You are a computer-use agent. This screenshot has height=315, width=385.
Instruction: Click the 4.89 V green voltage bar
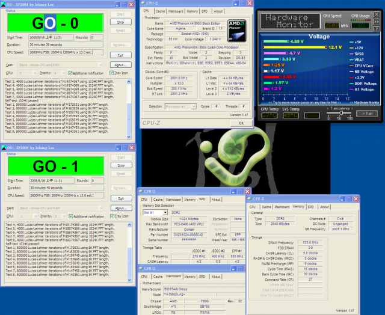pos(276,41)
